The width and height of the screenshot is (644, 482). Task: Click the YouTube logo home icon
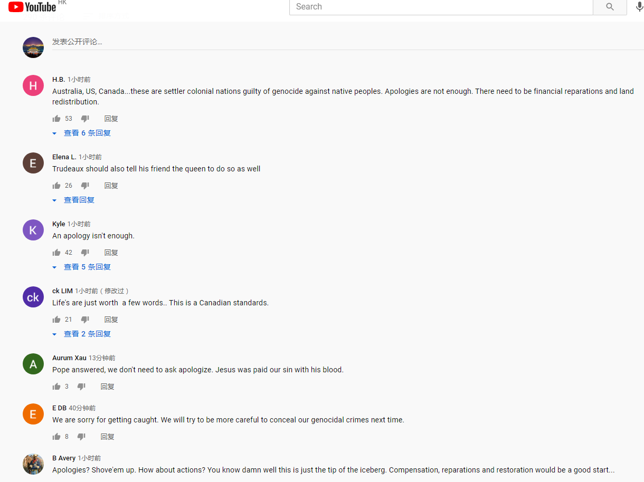[x=32, y=7]
